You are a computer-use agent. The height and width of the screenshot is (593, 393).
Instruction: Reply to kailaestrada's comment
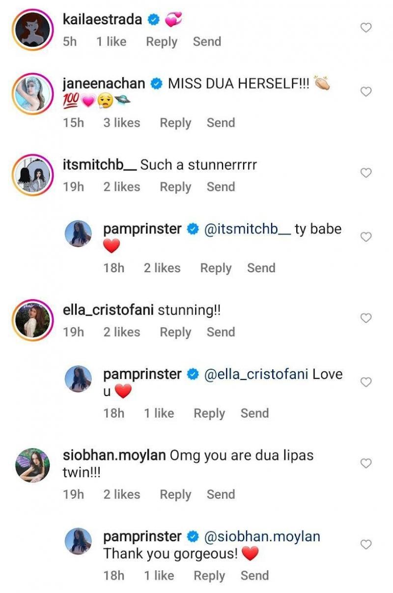[162, 42]
